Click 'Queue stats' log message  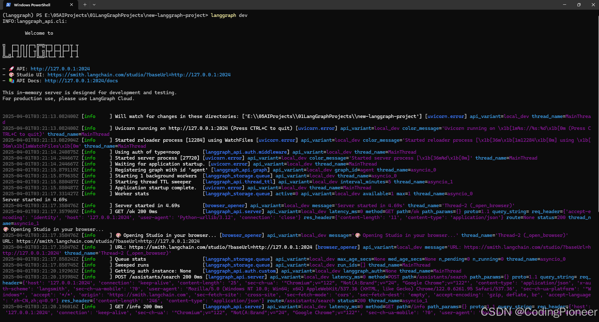[x=130, y=259]
